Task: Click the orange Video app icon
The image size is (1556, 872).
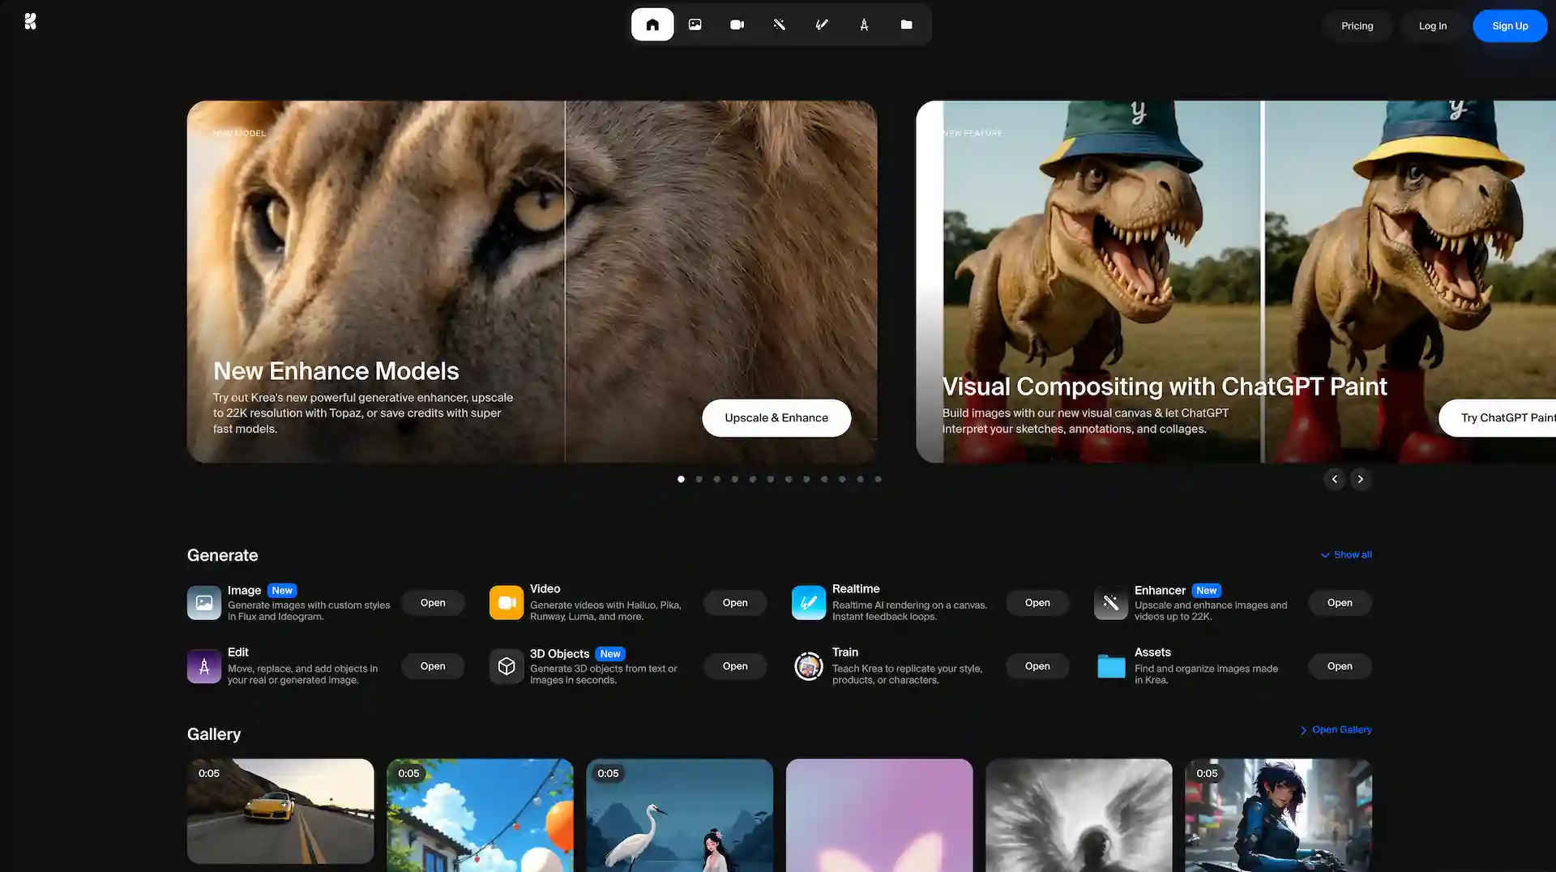Action: coord(507,603)
